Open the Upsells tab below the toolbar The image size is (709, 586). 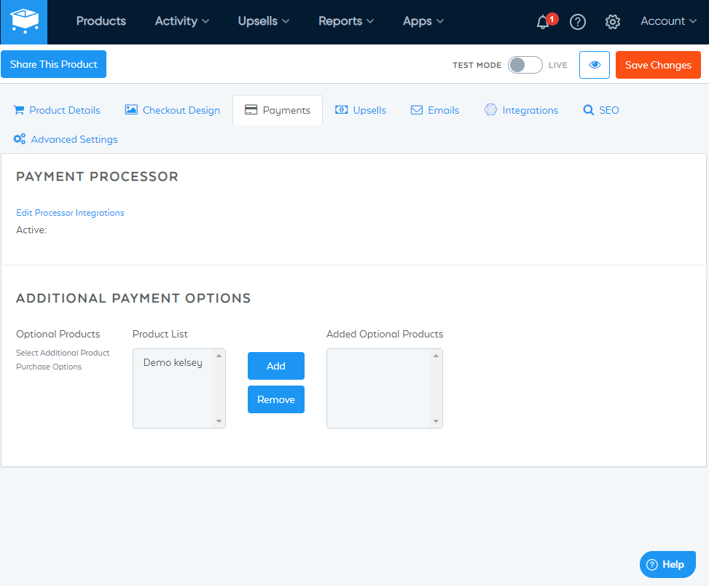[x=361, y=110]
